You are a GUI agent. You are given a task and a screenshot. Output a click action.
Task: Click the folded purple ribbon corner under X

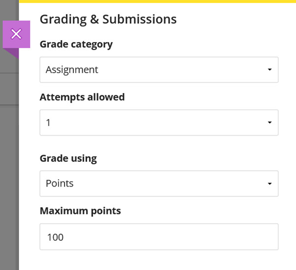(11, 53)
